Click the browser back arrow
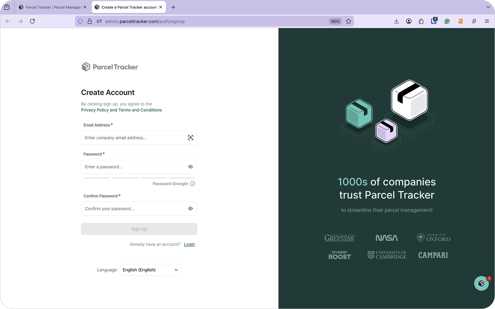 (8, 21)
